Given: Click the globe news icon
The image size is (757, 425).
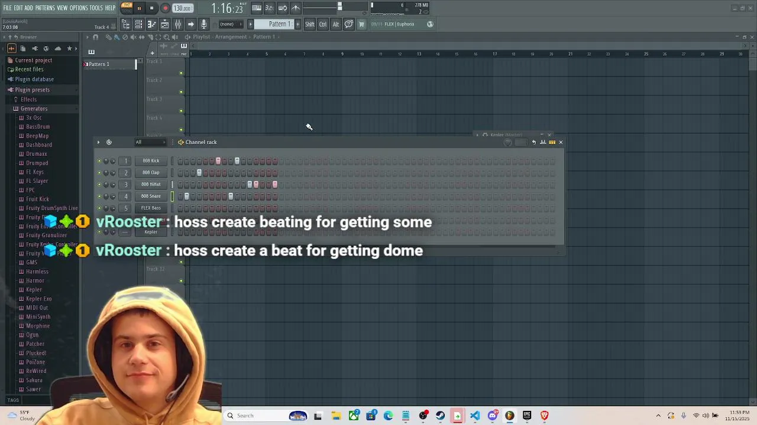Looking at the screenshot, I should point(430,24).
